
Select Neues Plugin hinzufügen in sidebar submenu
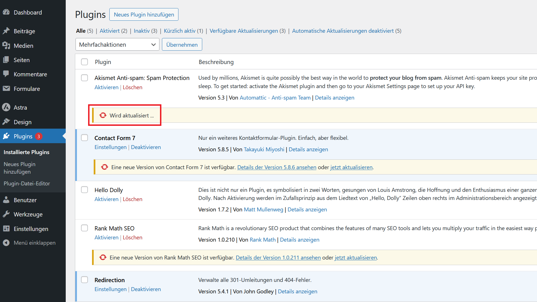point(20,168)
